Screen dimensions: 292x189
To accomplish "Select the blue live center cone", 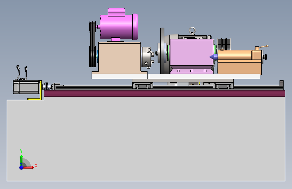I will tap(214, 57).
